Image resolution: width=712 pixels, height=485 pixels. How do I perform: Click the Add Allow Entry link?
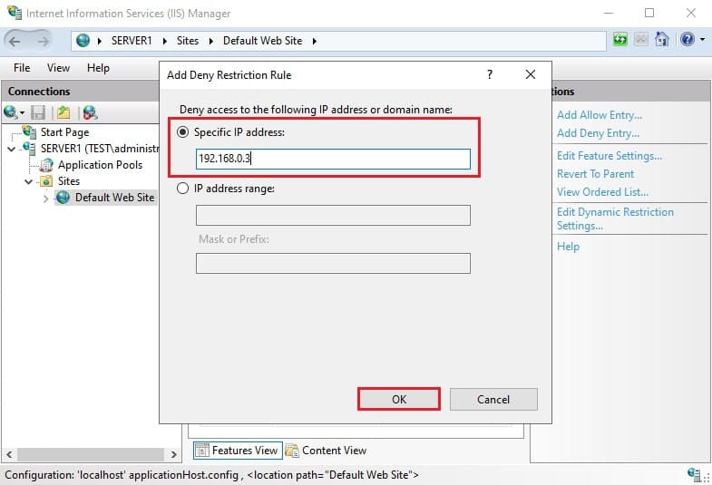600,115
